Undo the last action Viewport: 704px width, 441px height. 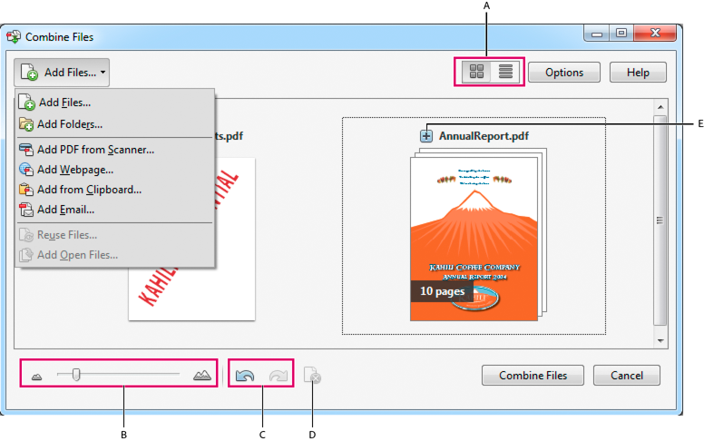245,375
